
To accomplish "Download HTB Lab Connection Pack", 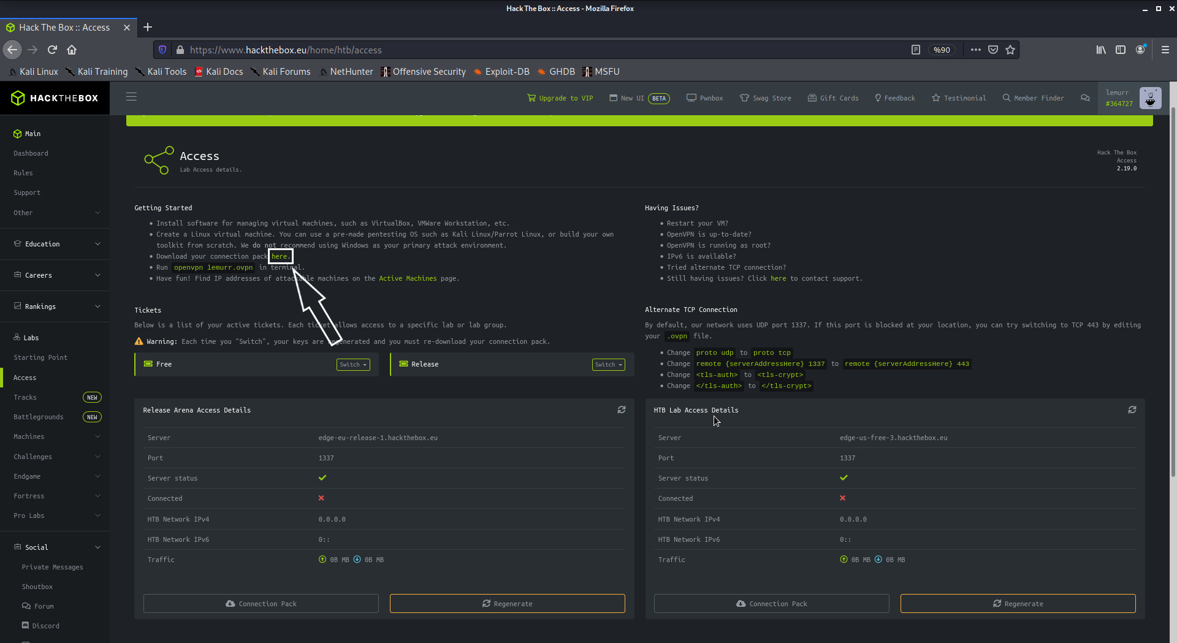I will coord(772,604).
